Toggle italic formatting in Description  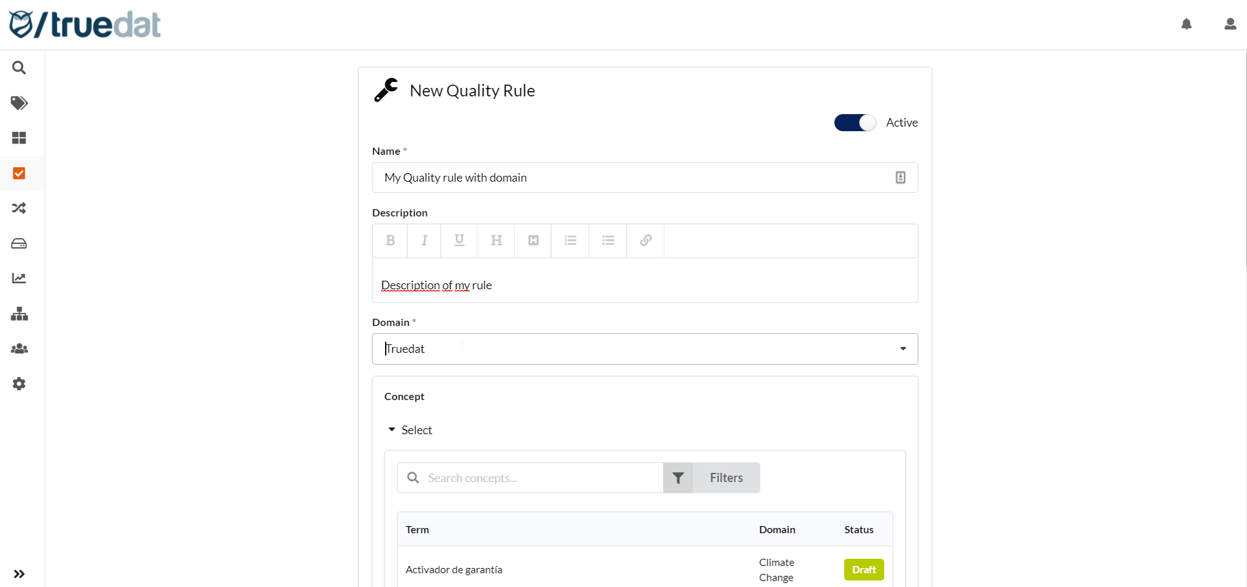click(424, 241)
